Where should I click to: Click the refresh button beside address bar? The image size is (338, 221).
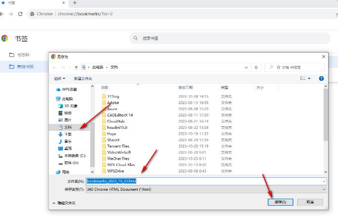pos(256,67)
